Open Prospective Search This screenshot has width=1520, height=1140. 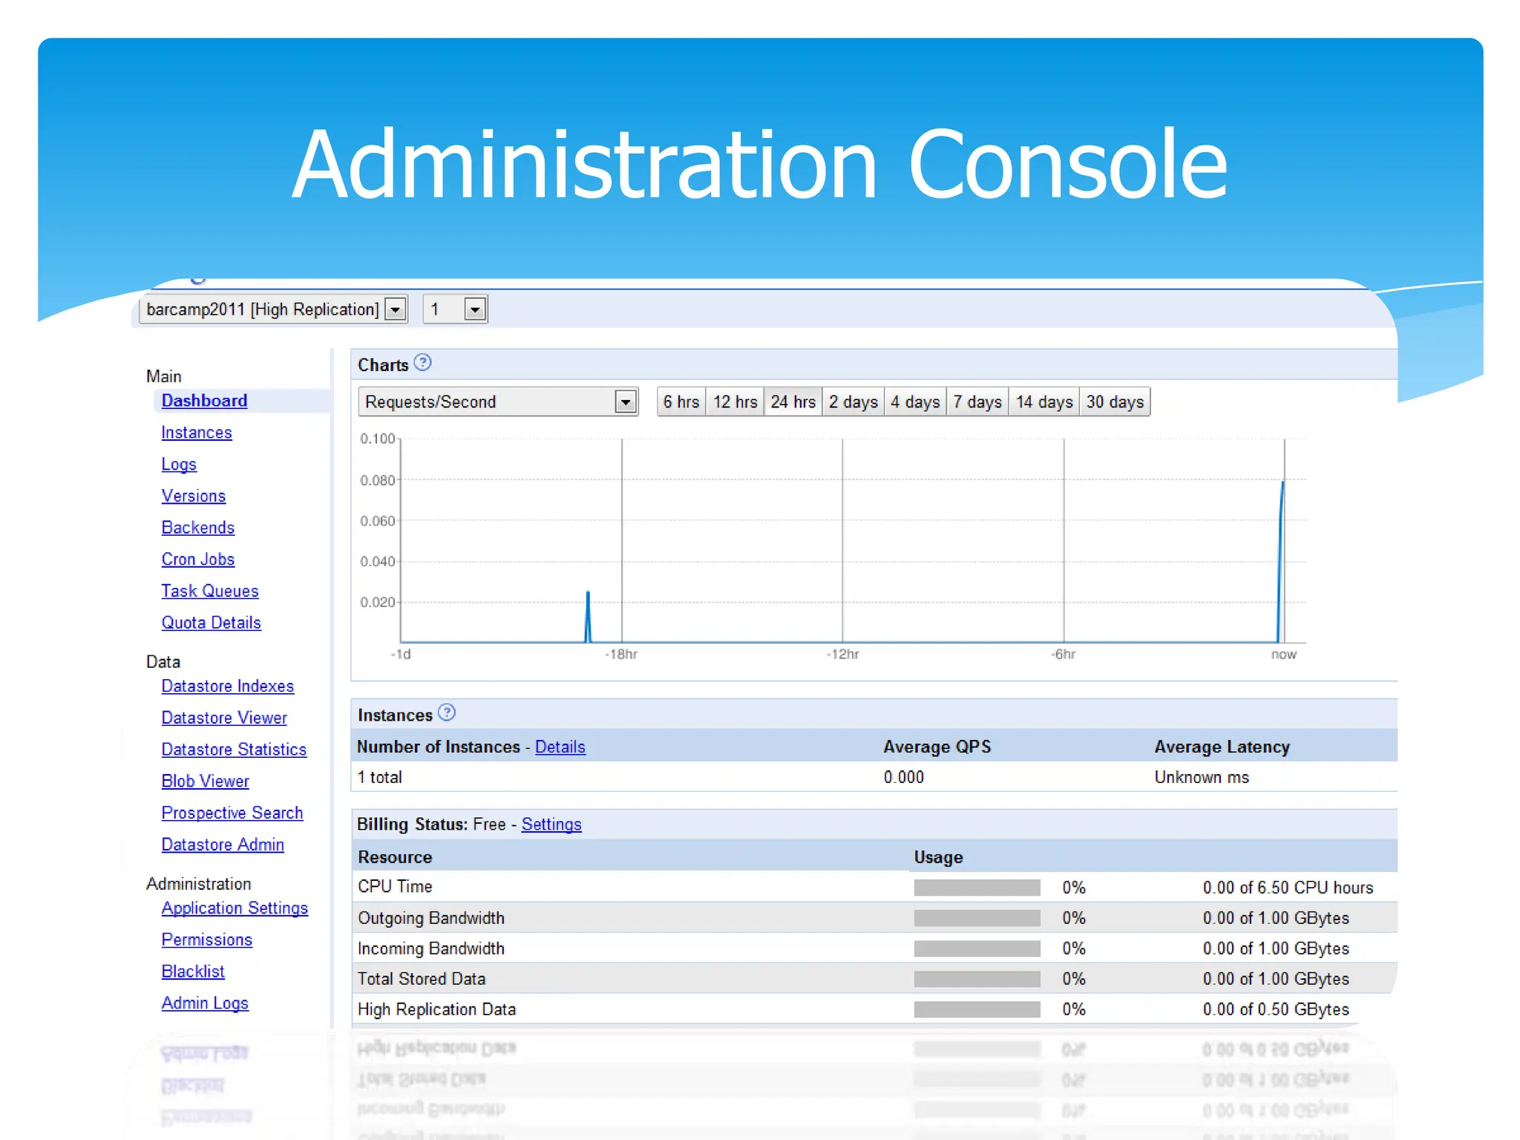point(232,813)
